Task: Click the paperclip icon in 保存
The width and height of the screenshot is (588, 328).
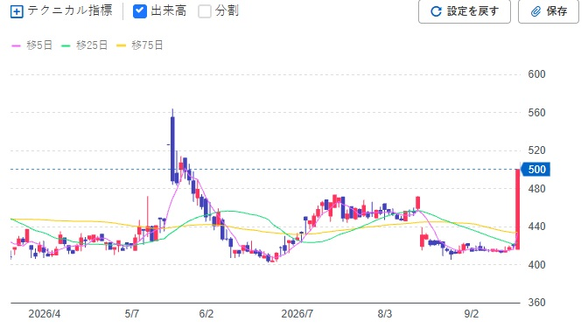Action: pyautogui.click(x=535, y=11)
